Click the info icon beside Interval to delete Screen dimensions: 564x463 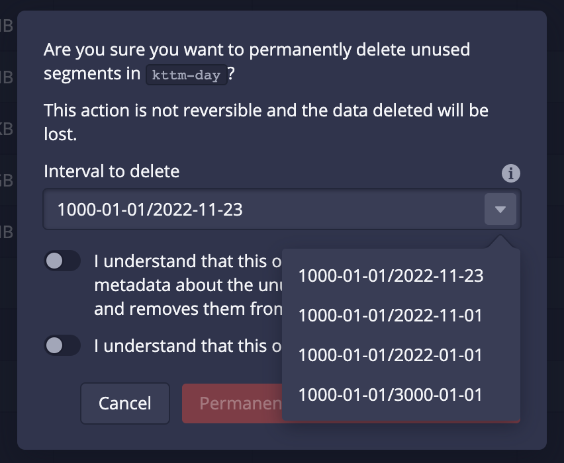click(510, 173)
